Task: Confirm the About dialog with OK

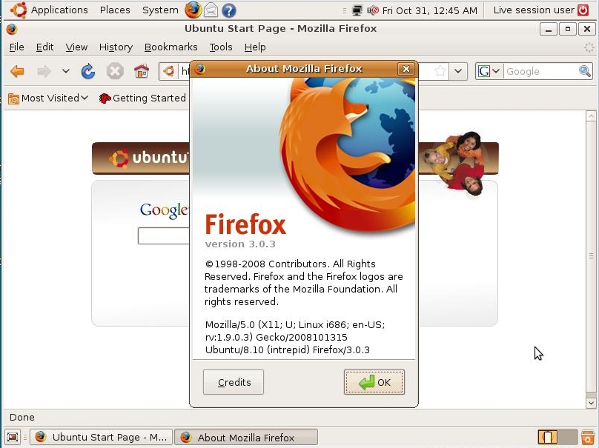Action: click(x=374, y=382)
